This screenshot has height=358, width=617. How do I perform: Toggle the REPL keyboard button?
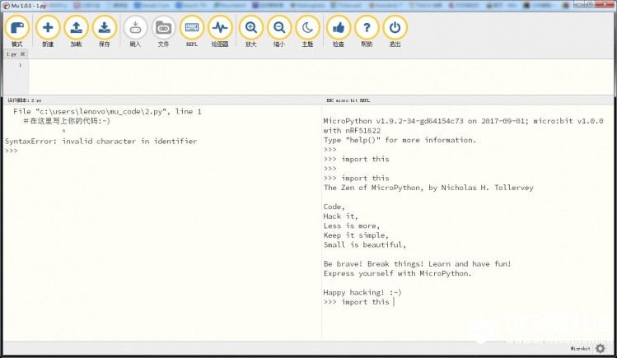[x=192, y=31]
